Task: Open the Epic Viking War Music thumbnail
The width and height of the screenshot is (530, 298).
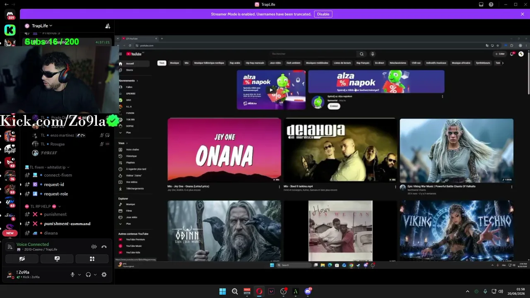Action: (456, 150)
